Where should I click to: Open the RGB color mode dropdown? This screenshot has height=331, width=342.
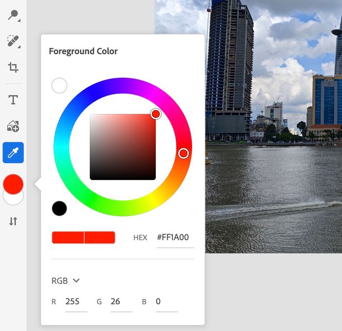click(x=66, y=281)
